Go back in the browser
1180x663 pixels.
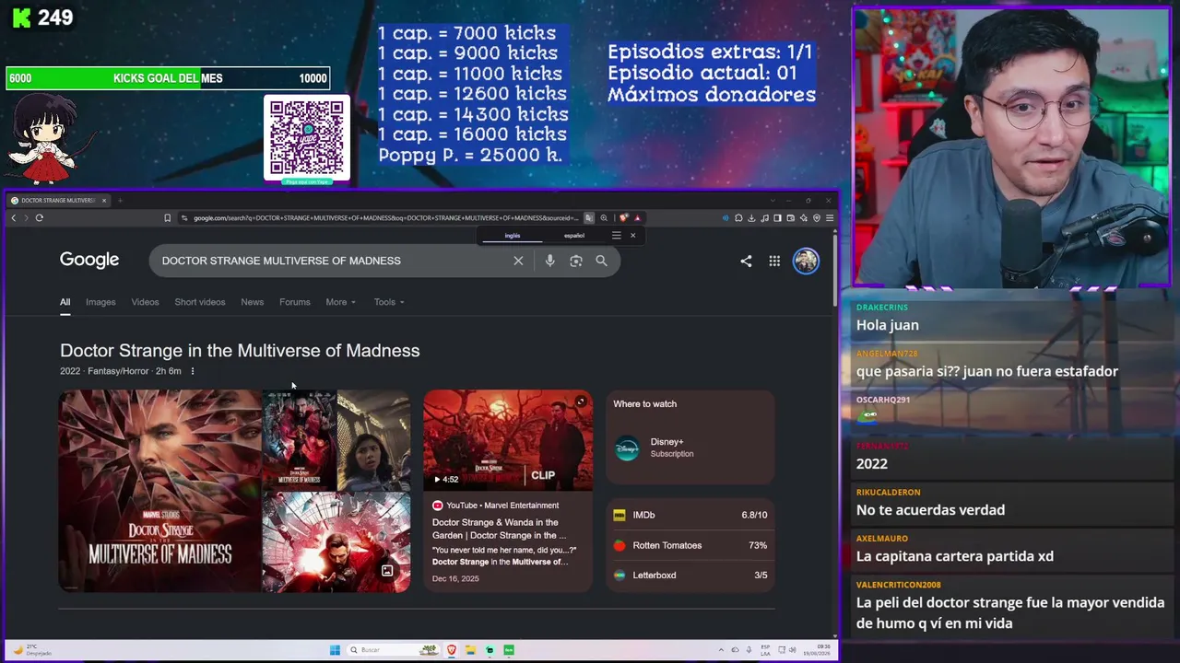pyautogui.click(x=14, y=218)
